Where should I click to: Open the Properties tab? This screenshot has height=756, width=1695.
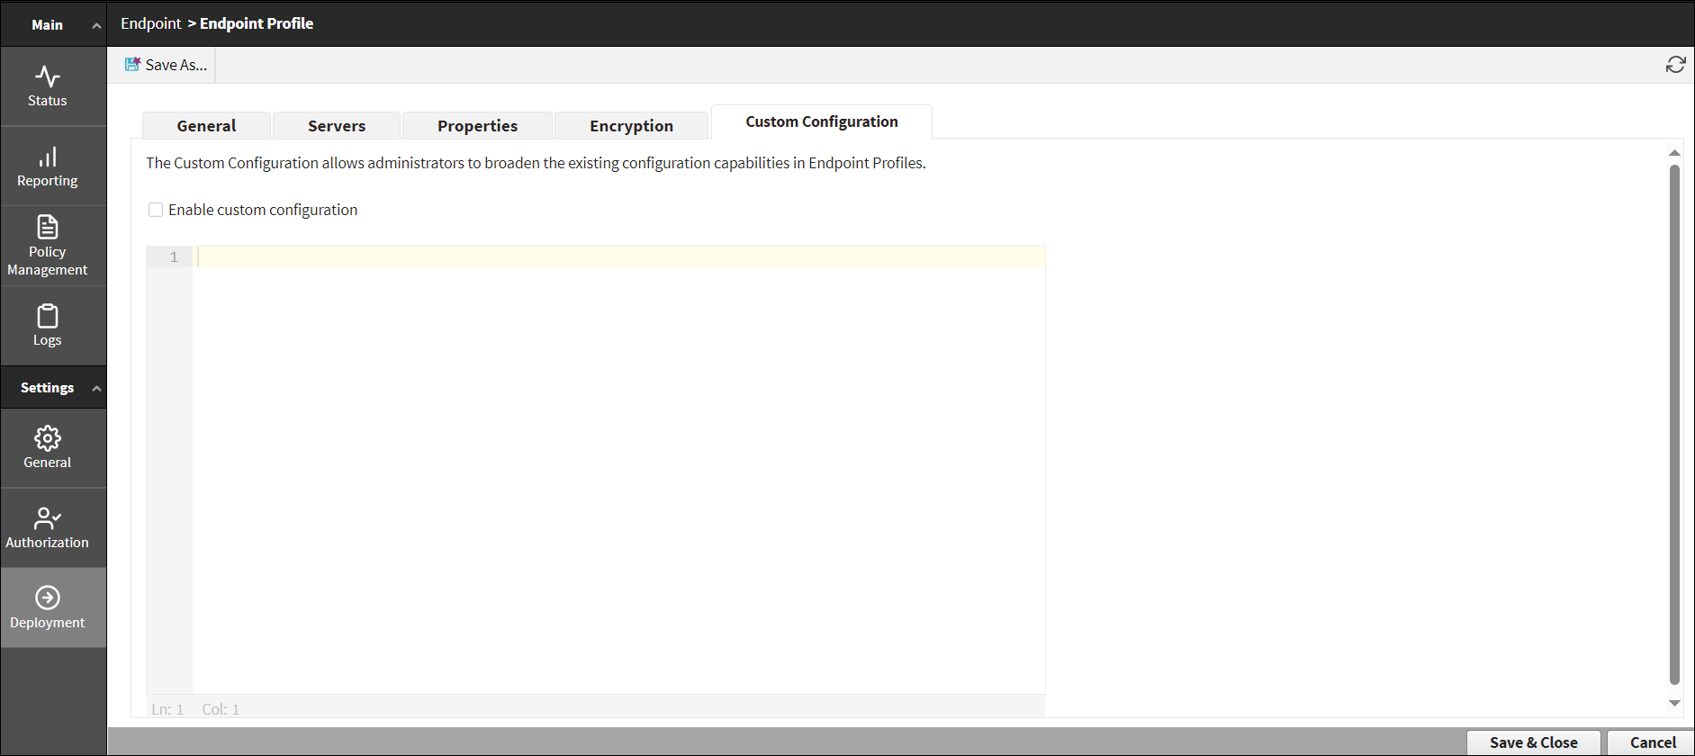(x=477, y=126)
